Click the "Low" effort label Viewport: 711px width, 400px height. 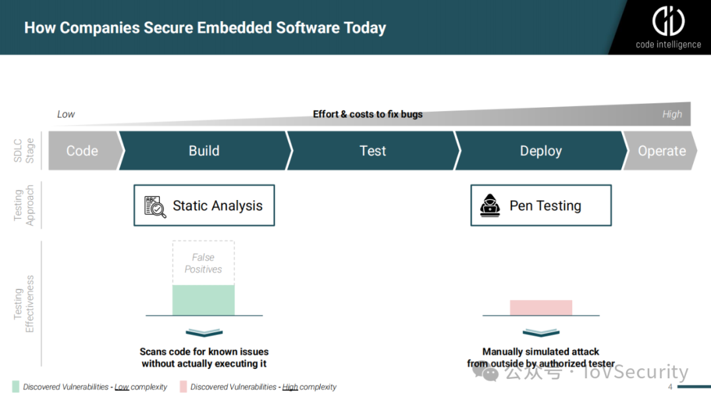(x=66, y=114)
